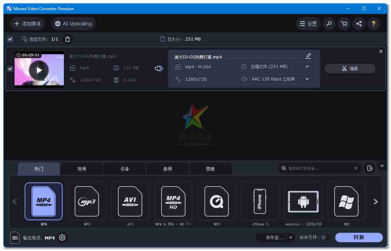Select the MOV format preset icon

point(217,202)
